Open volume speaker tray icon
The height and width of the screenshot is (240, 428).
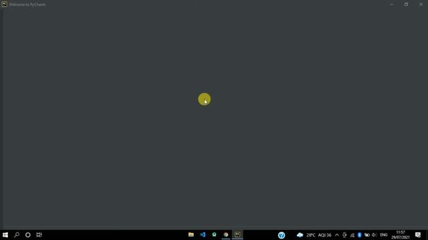[374, 235]
